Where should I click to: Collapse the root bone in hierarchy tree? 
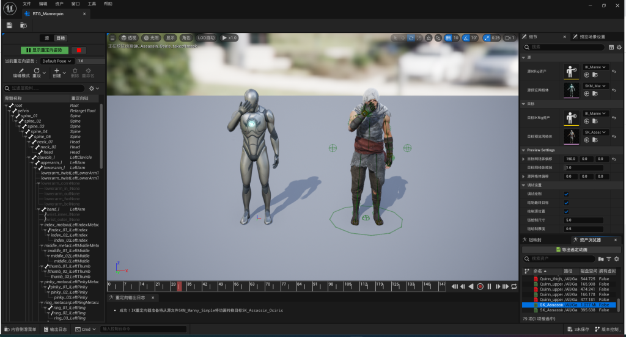click(7, 106)
